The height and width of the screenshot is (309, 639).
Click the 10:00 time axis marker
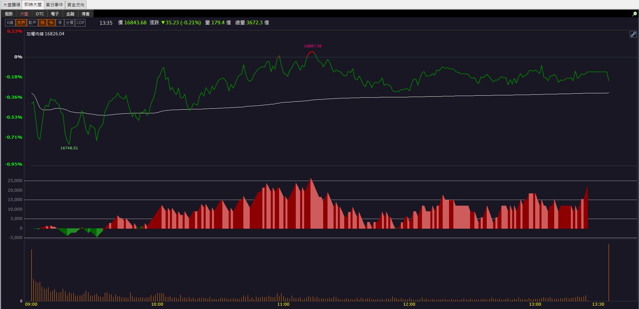coord(157,304)
